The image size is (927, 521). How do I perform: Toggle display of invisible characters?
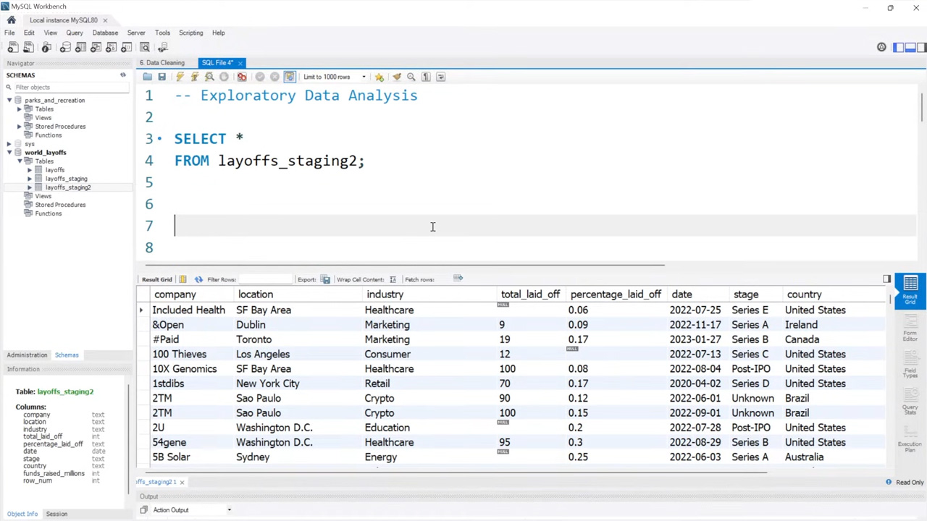pyautogui.click(x=426, y=77)
